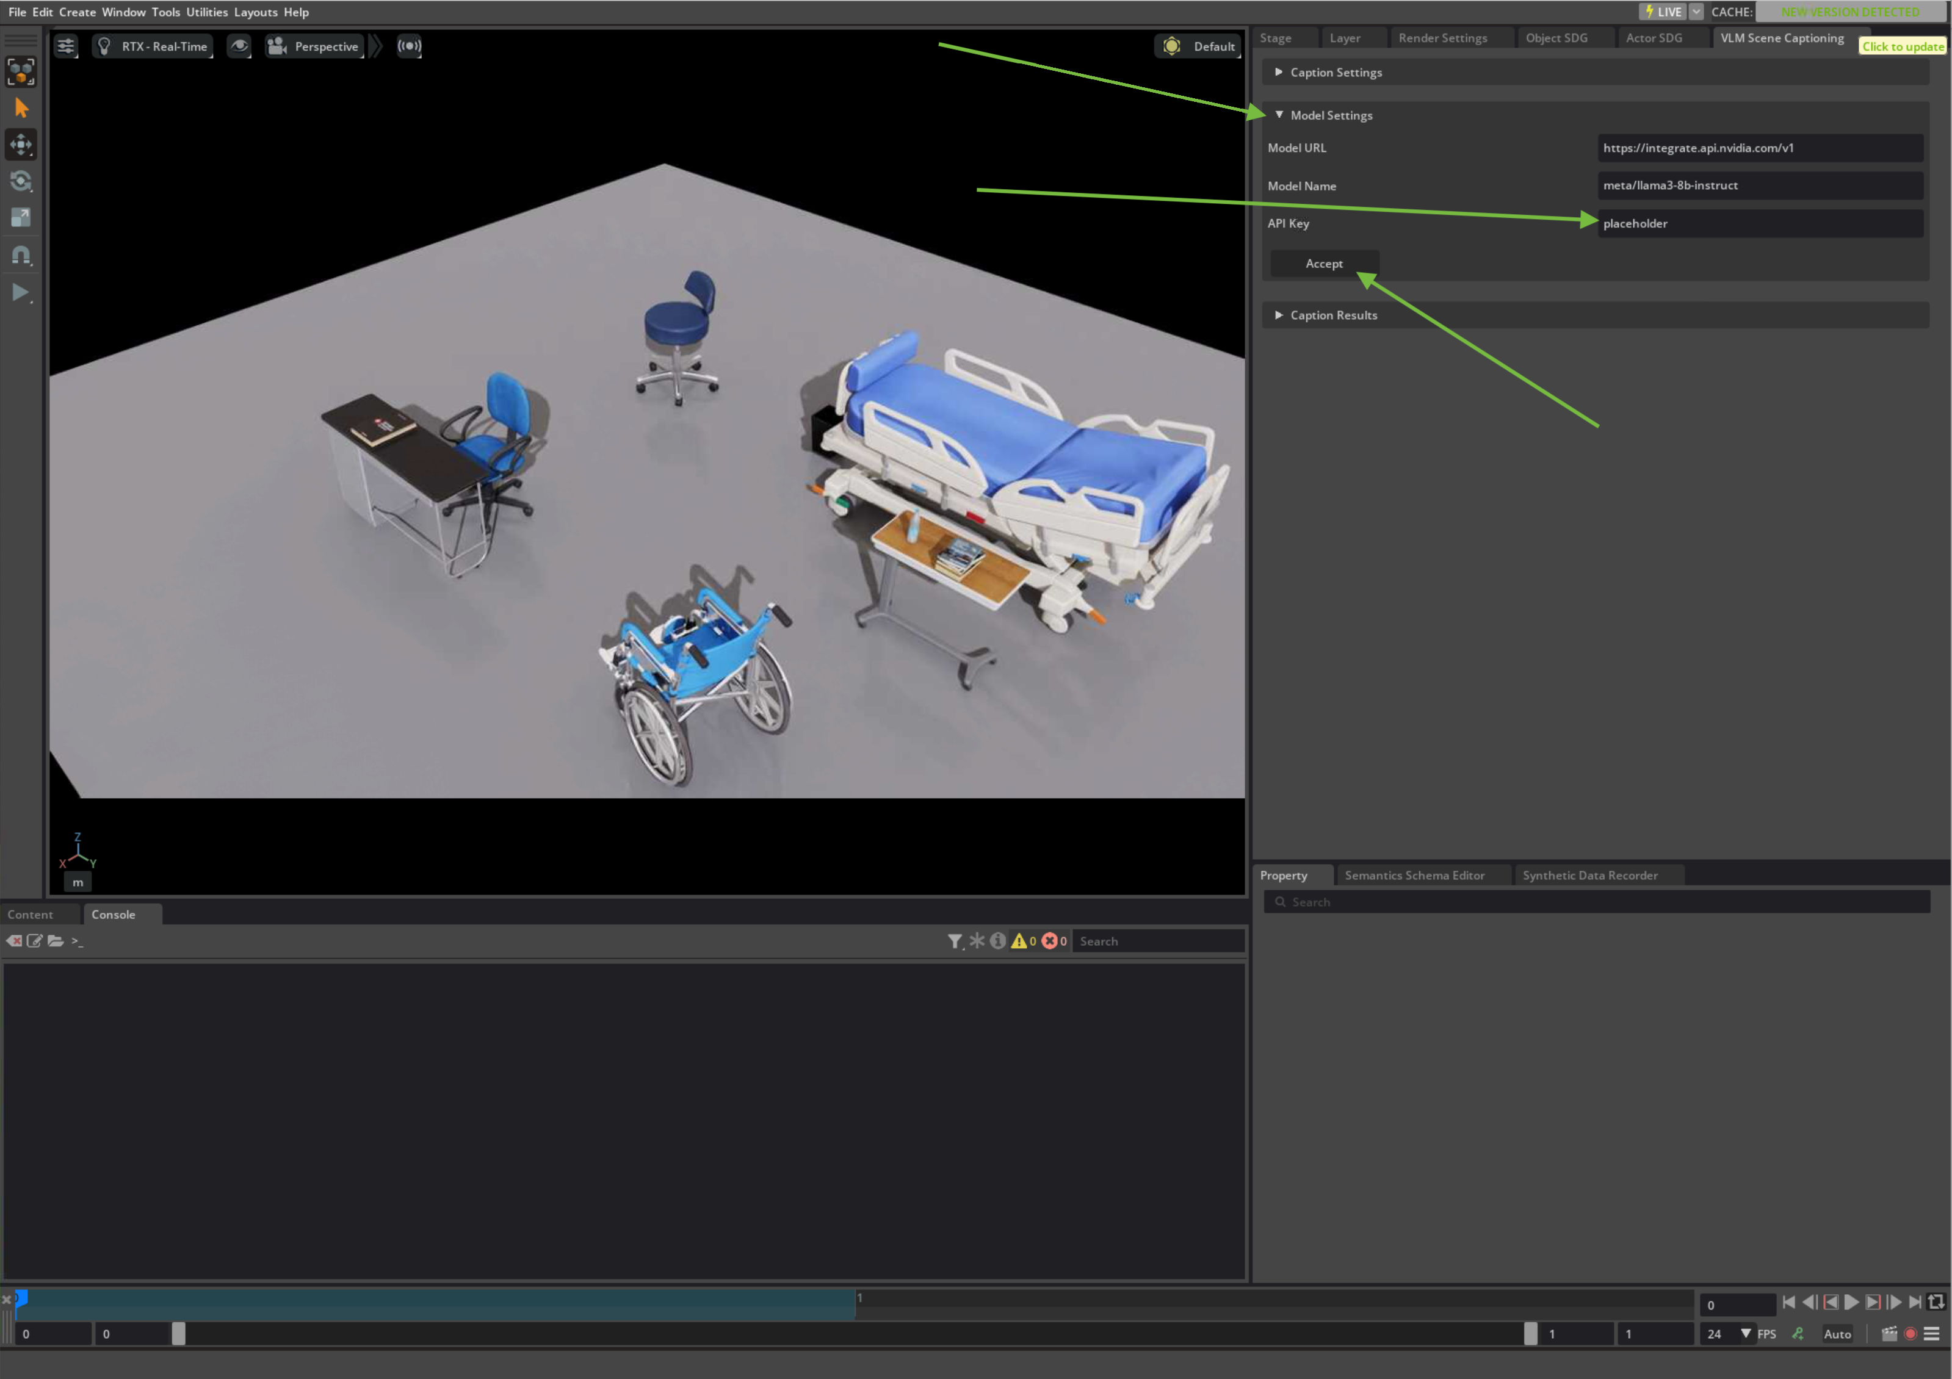Step to previous frame
The width and height of the screenshot is (1952, 1379).
[1810, 1303]
